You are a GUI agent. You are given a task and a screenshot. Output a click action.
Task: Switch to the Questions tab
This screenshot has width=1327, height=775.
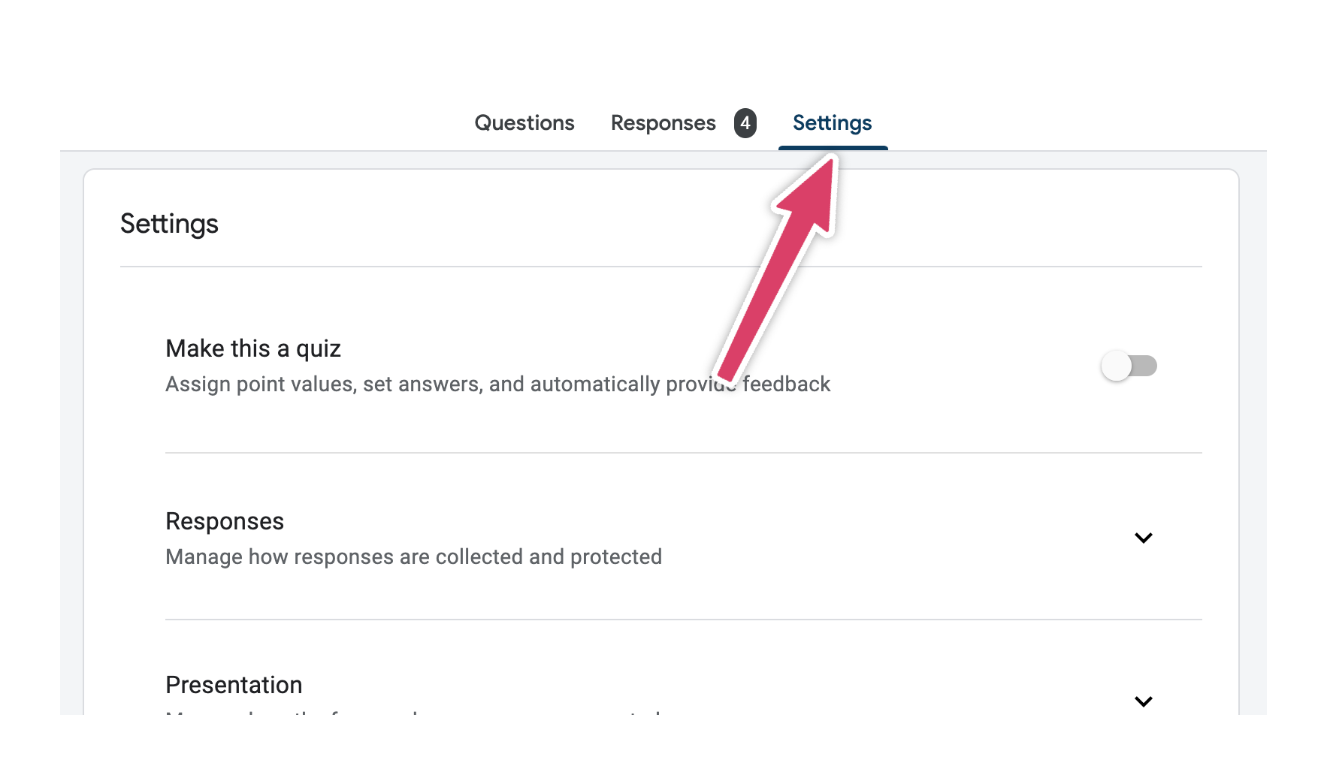pyautogui.click(x=524, y=122)
